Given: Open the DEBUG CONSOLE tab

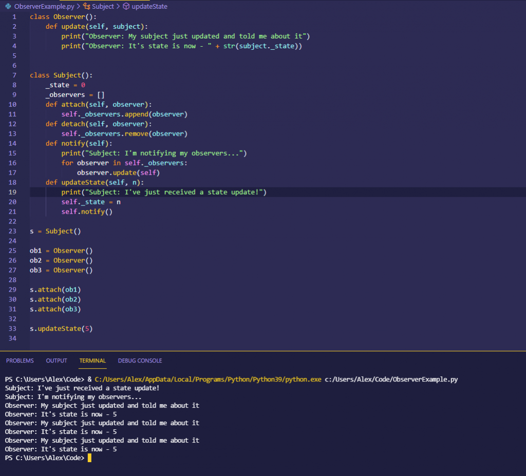Looking at the screenshot, I should (x=140, y=360).
